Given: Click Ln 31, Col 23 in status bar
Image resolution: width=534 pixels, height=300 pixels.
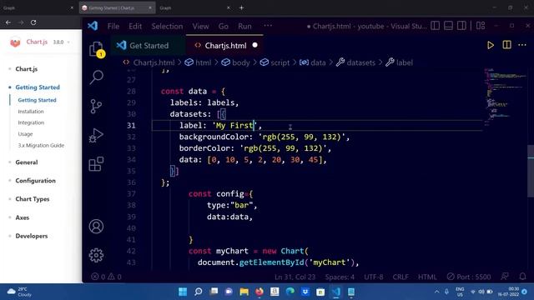Looking at the screenshot, I should tap(295, 277).
